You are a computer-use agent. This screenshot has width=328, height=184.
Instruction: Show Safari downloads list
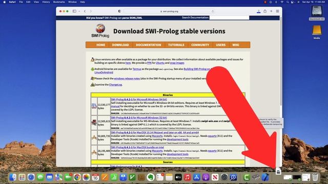click(258, 11)
